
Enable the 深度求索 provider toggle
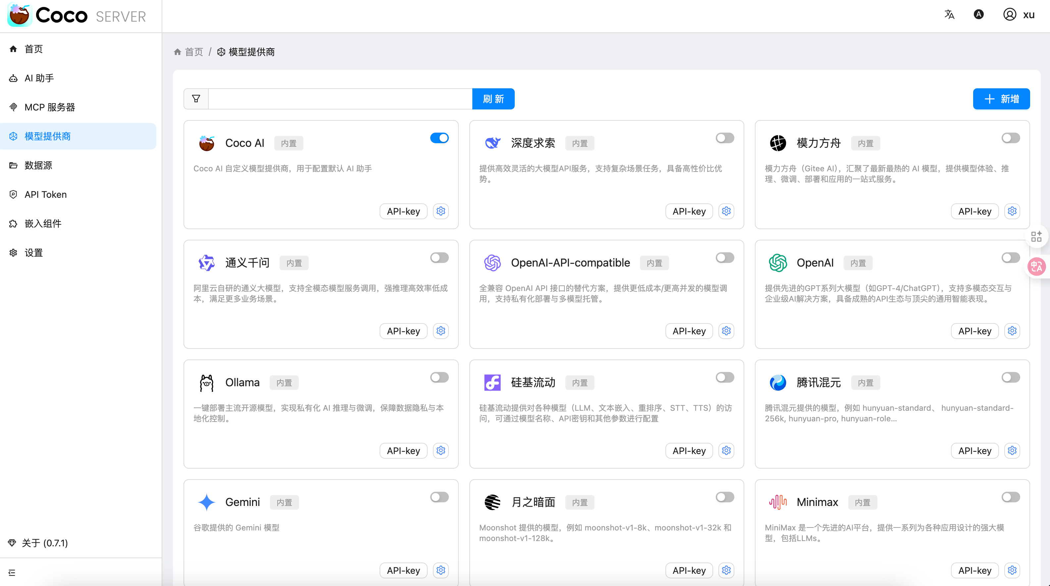point(725,138)
